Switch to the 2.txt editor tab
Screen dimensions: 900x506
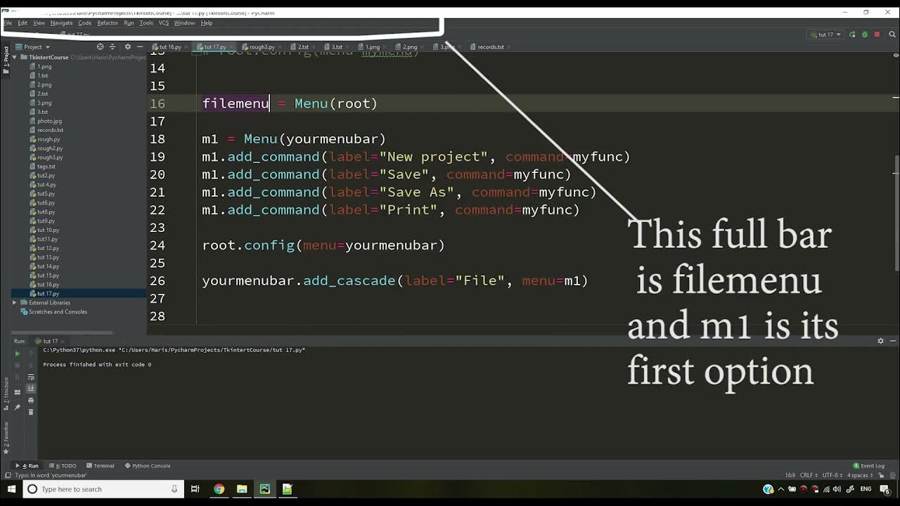point(302,47)
